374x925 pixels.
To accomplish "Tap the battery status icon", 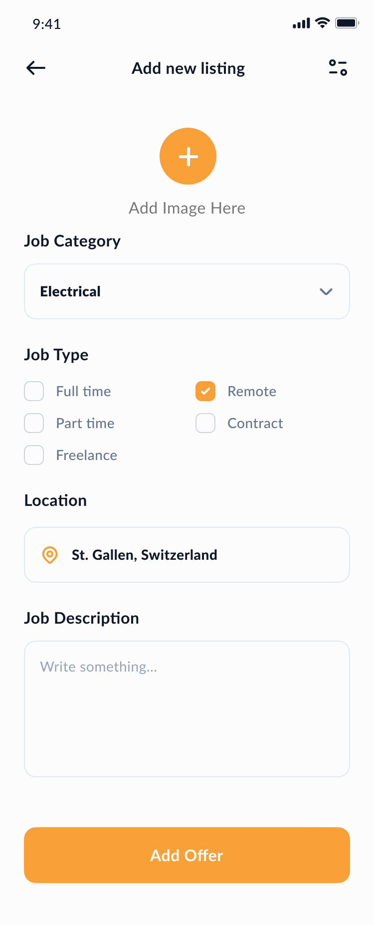I will [347, 23].
